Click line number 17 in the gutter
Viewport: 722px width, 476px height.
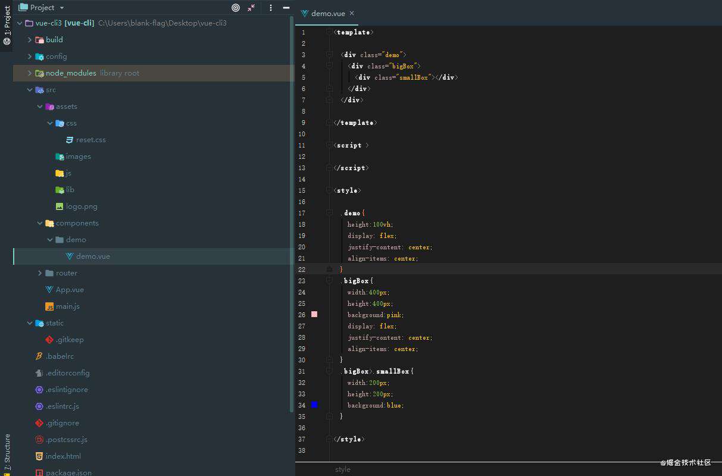302,213
